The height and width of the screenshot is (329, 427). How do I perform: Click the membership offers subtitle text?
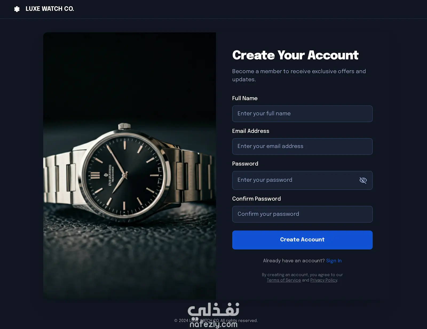[299, 75]
